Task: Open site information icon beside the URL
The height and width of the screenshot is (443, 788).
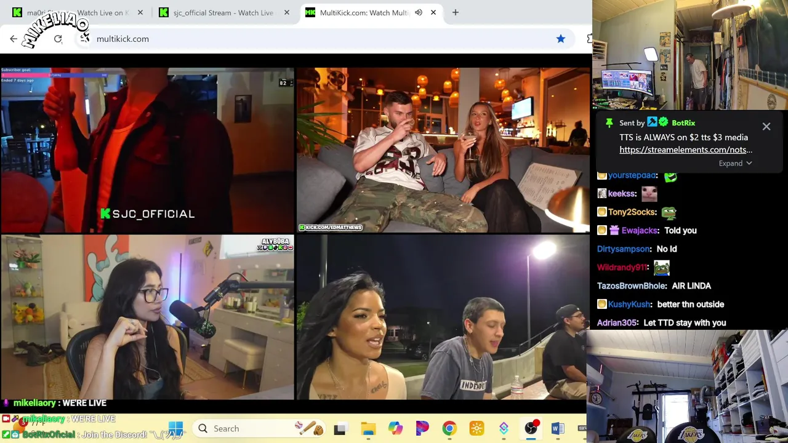Action: click(85, 39)
